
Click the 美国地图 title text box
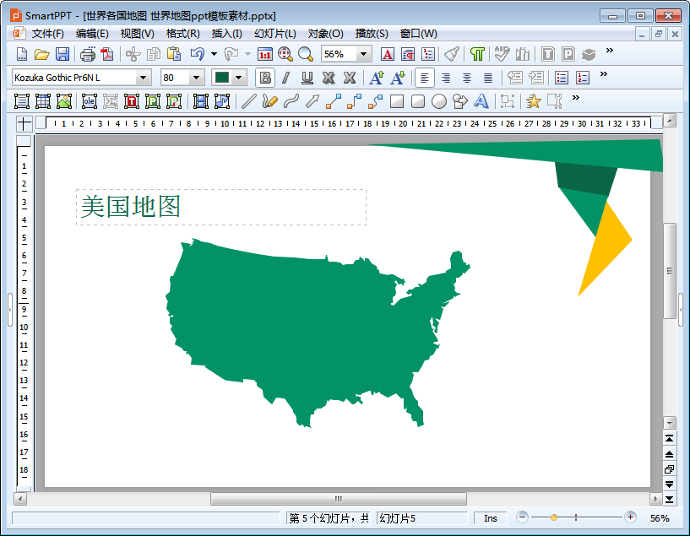(x=221, y=207)
